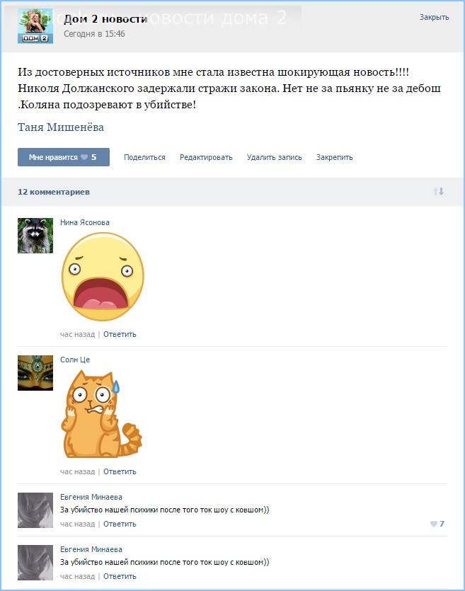Image resolution: width=465 pixels, height=591 pixels.
Task: Open author link Таня Мишенёва
Action: [61, 127]
